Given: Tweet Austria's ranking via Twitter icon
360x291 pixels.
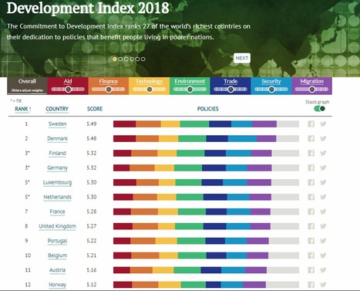Looking at the screenshot, I should (323, 270).
